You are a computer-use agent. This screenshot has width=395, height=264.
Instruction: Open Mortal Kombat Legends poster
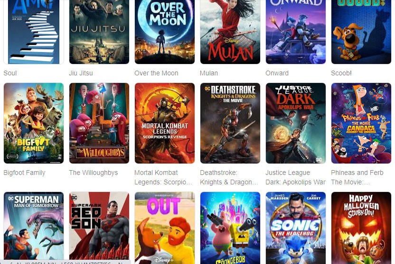165,123
